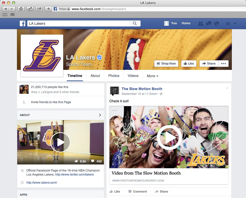
Task: Click the https lock indicator
Action: click(64, 9)
